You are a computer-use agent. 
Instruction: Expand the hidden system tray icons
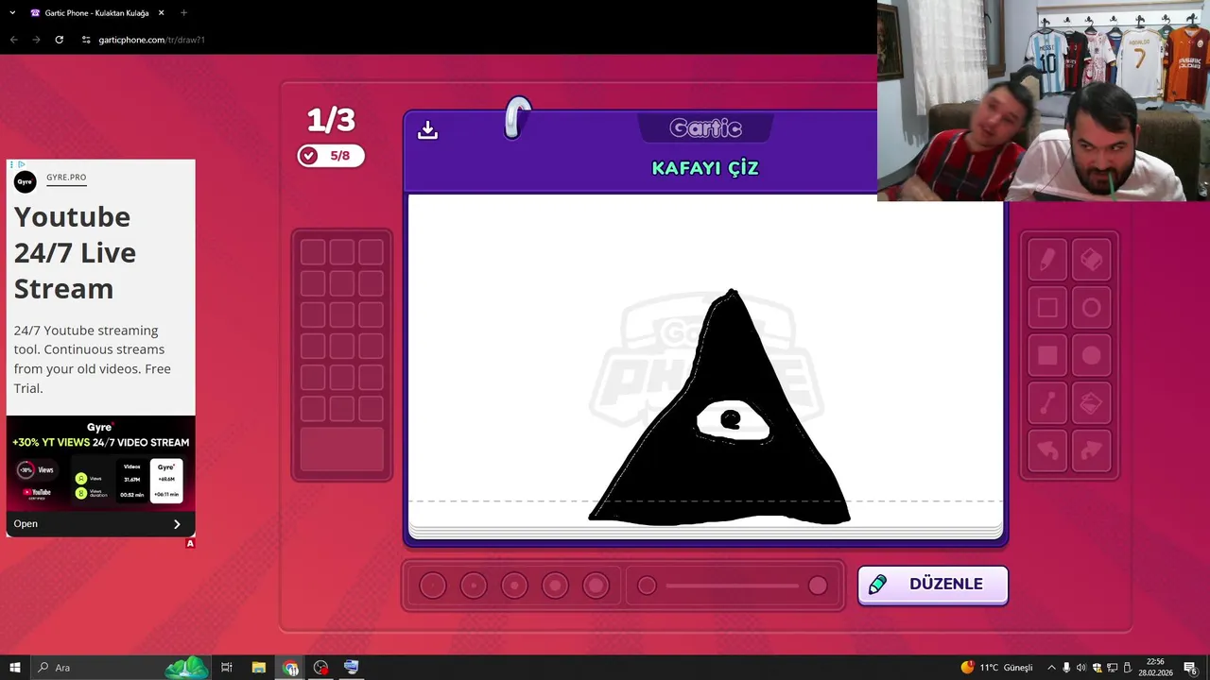click(x=1051, y=668)
